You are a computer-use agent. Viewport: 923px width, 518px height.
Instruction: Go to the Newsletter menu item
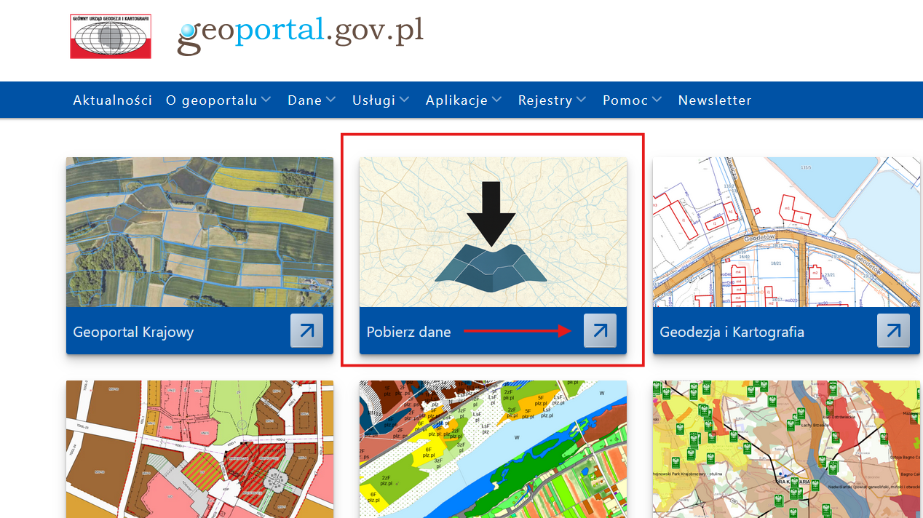point(714,100)
